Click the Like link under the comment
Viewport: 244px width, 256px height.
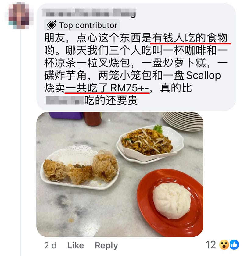pos(76,245)
